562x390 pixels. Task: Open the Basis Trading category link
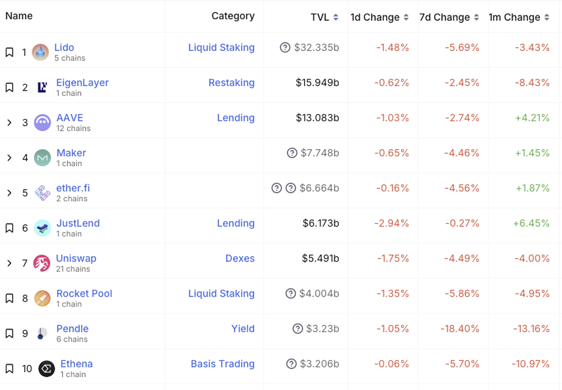222,364
